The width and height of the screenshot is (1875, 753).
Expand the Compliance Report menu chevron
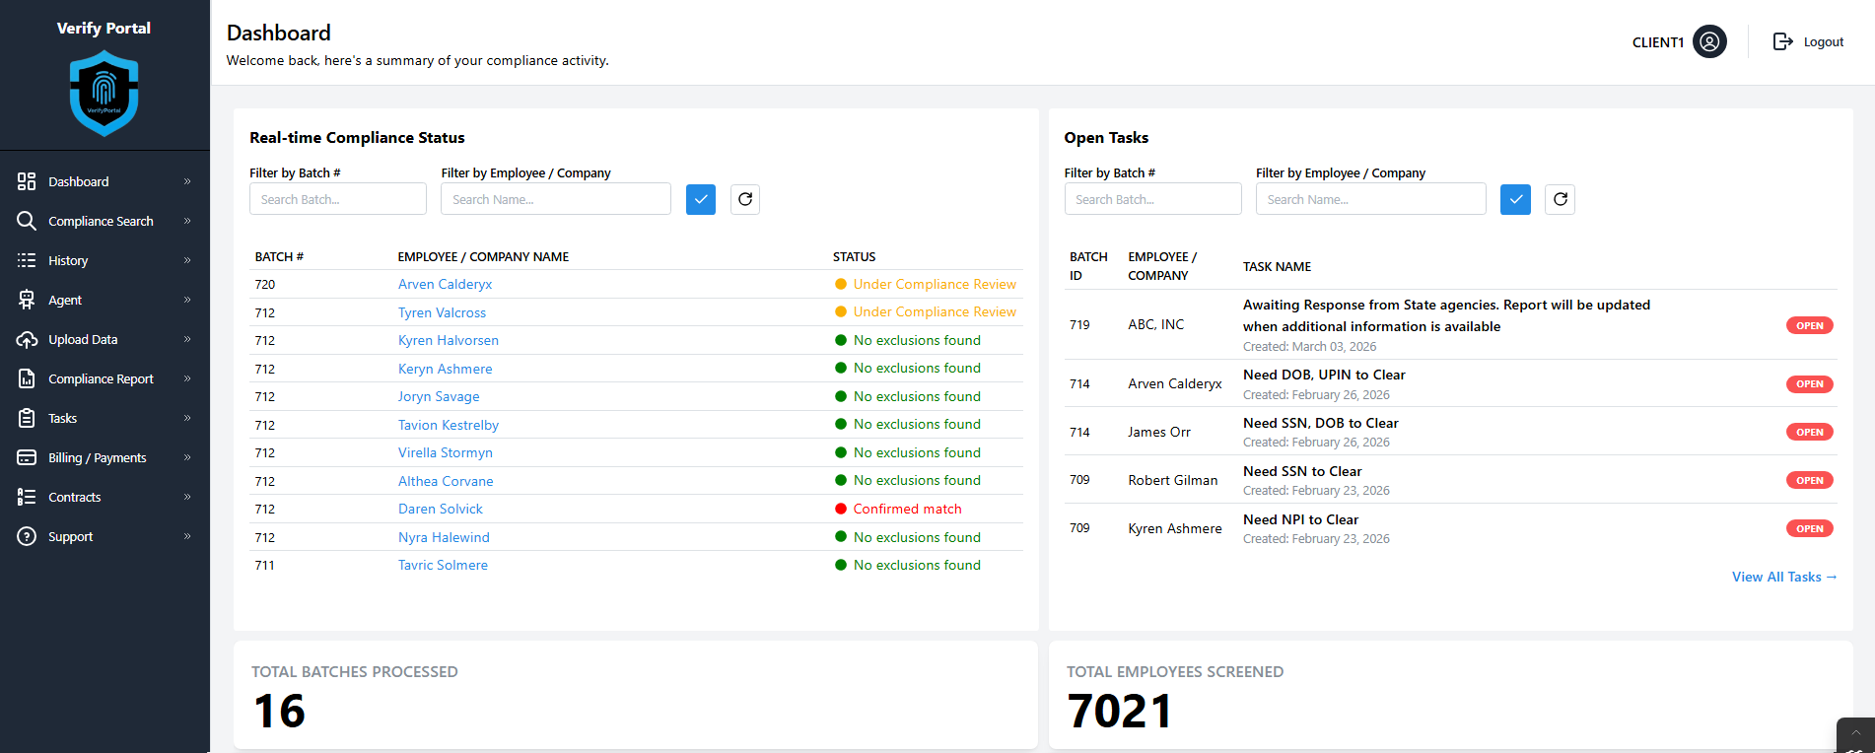(187, 378)
